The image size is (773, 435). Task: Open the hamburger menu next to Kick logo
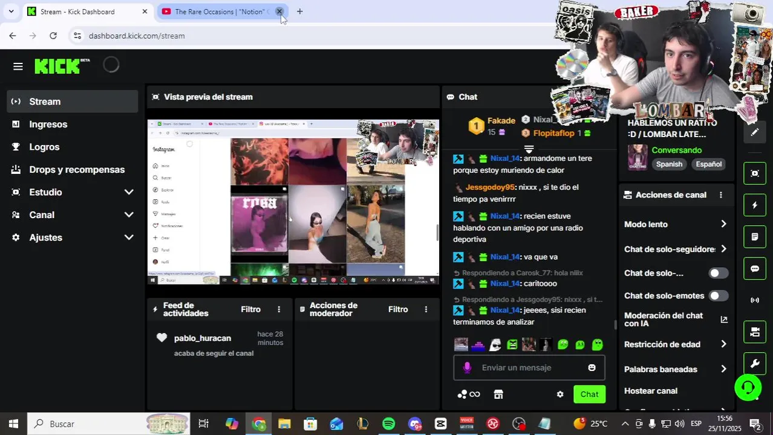click(18, 66)
